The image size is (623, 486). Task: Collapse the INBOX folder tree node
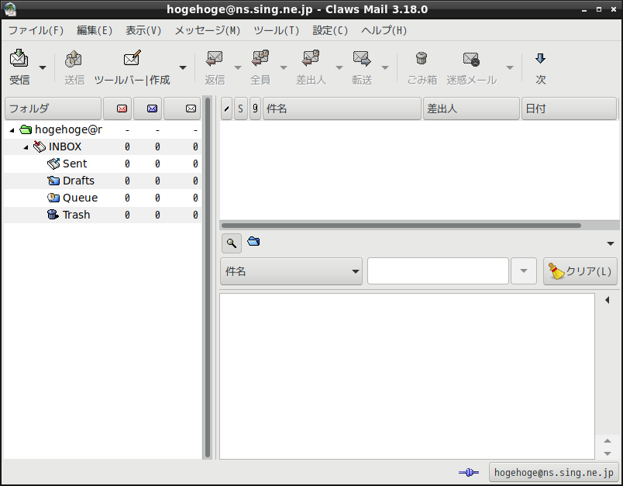coord(26,147)
